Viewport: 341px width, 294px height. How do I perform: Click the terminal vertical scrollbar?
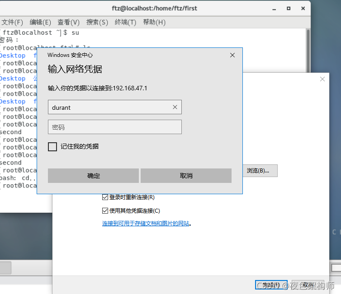tap(308, 51)
